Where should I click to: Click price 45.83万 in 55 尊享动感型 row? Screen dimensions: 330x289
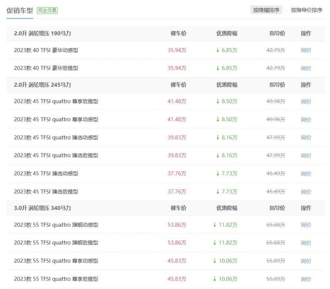tap(177, 261)
